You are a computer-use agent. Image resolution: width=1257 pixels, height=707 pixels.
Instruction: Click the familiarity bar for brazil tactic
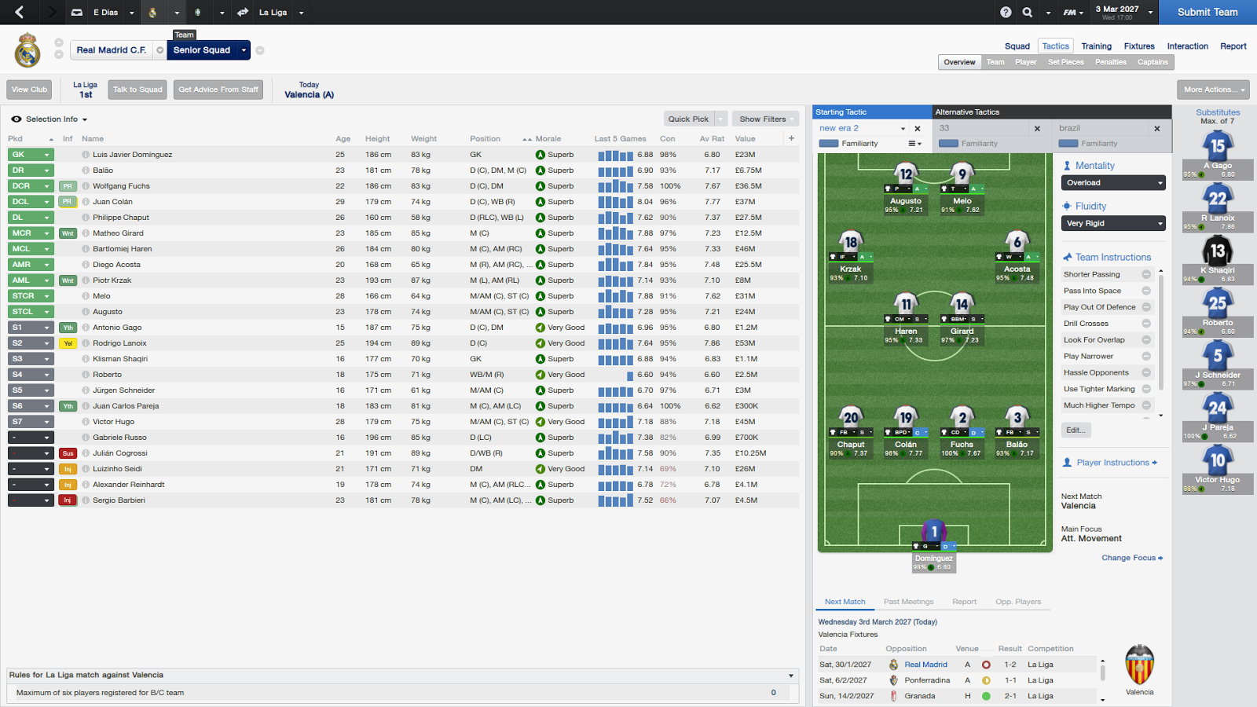(x=1068, y=144)
